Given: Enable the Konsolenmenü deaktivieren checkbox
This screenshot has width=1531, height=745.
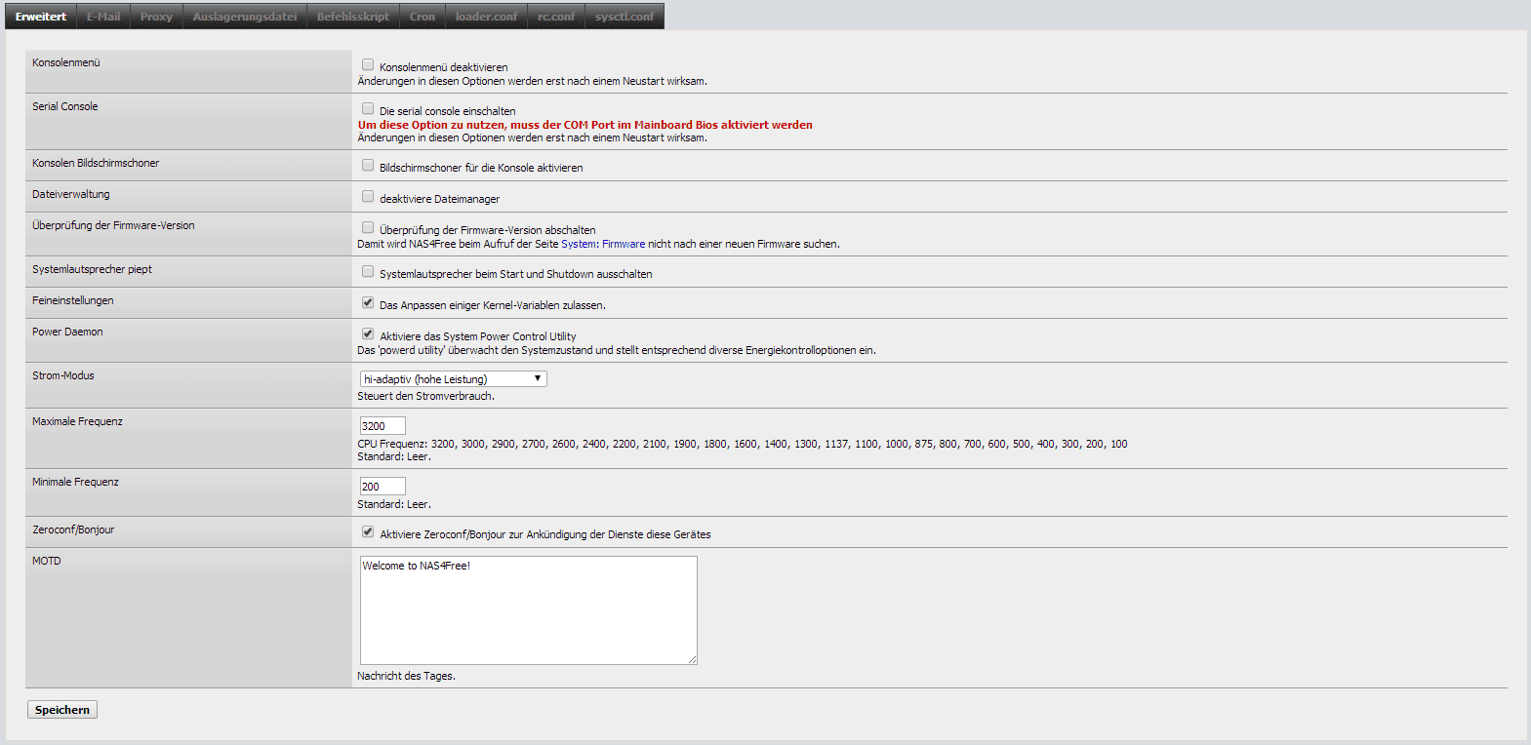Looking at the screenshot, I should (x=368, y=65).
